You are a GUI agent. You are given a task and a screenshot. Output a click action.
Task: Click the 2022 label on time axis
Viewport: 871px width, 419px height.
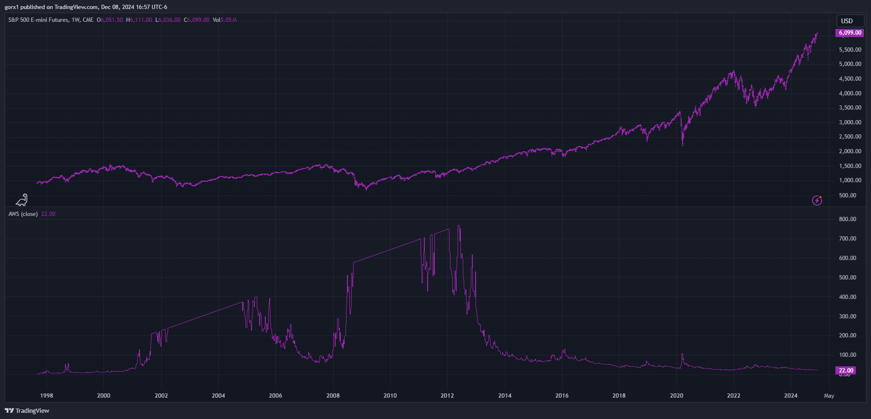[734, 396]
